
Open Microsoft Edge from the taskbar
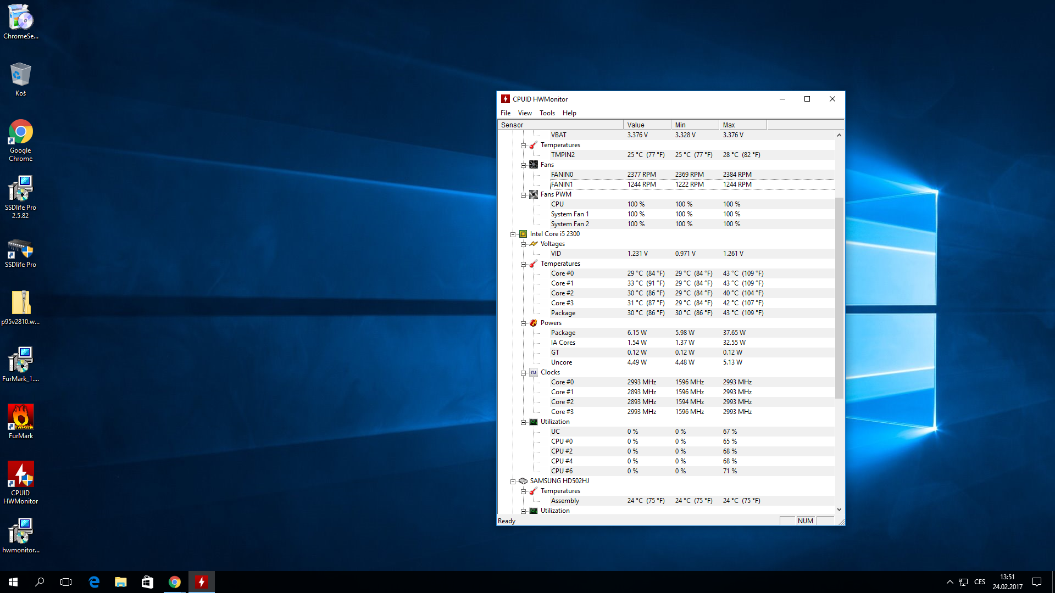[94, 582]
